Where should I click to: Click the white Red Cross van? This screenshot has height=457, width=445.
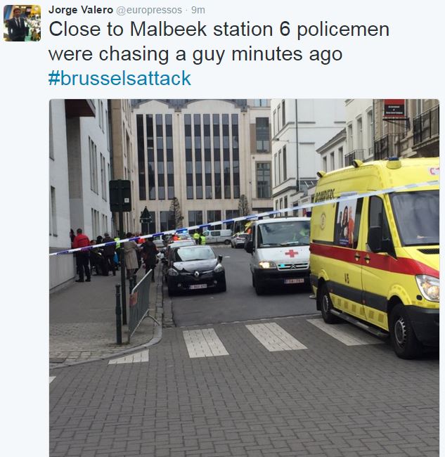point(278,255)
